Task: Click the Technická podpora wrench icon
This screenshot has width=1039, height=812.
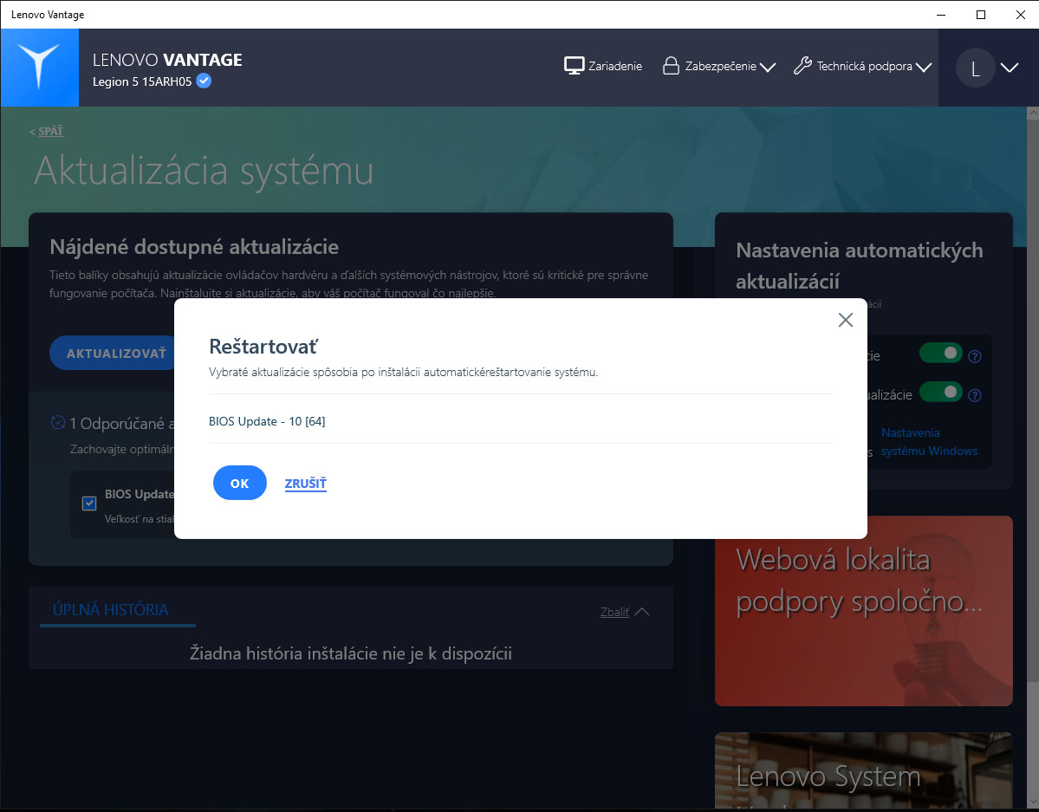Action: point(802,66)
